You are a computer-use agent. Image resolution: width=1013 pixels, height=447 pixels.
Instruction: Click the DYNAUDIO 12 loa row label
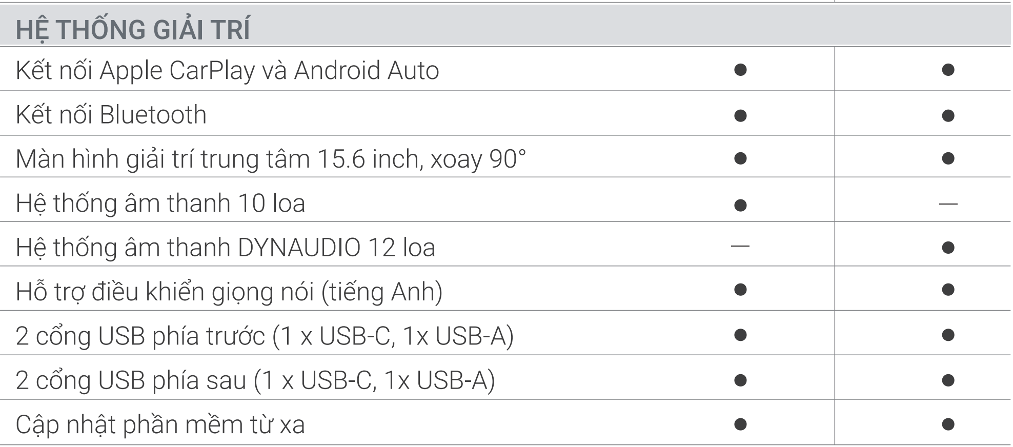coord(225,248)
